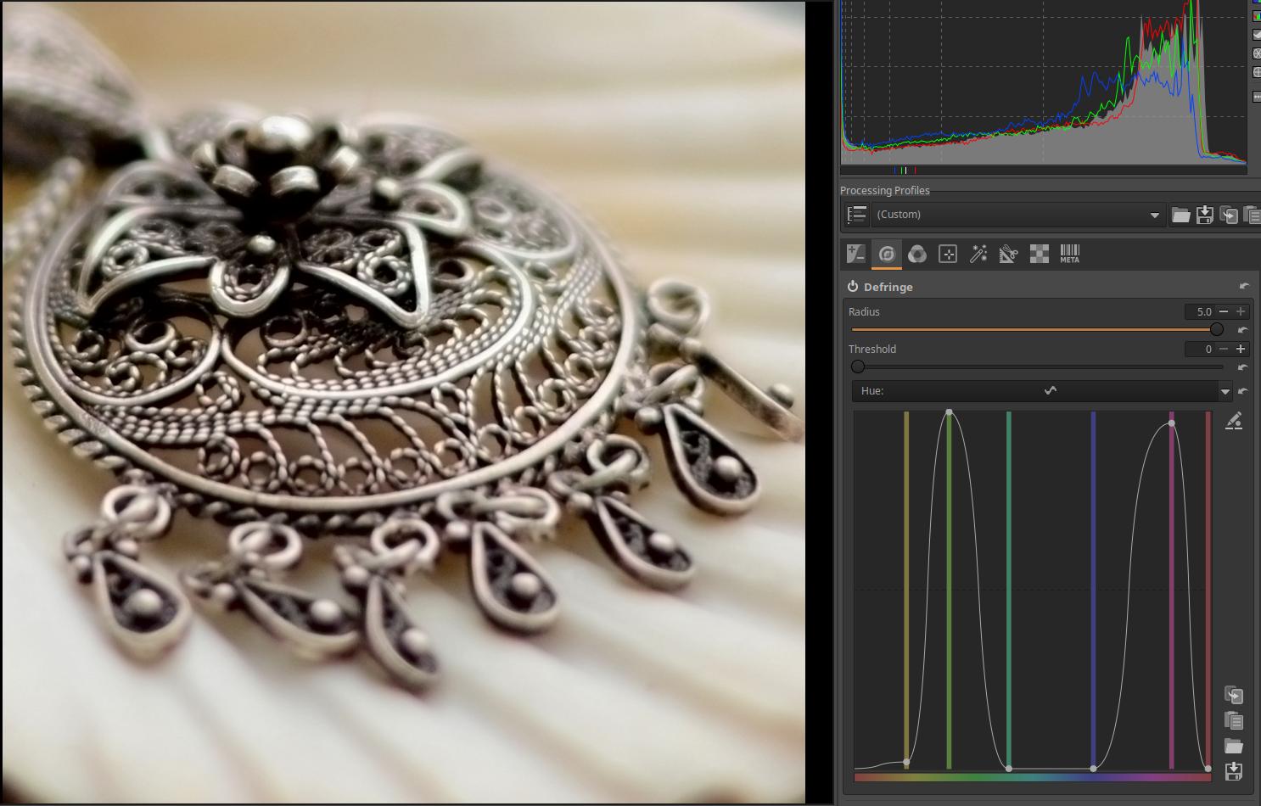The width and height of the screenshot is (1261, 806).
Task: Open the Exposure tab
Action: coord(855,254)
